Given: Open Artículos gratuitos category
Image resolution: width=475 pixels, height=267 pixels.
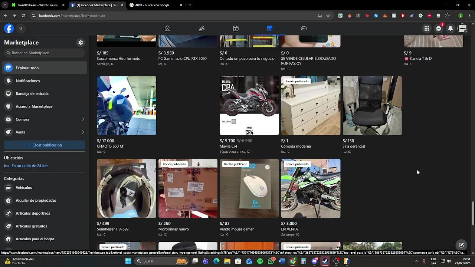Looking at the screenshot, I should 45,226.
